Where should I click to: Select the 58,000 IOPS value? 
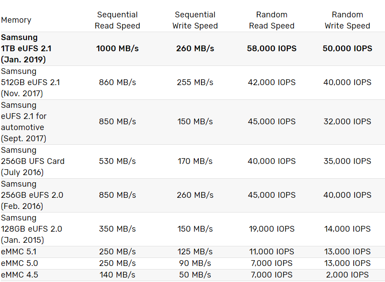(x=272, y=49)
